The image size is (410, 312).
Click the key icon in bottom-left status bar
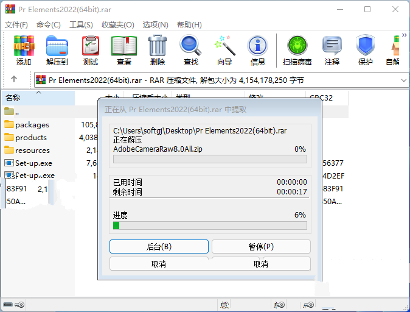[x=19, y=305]
